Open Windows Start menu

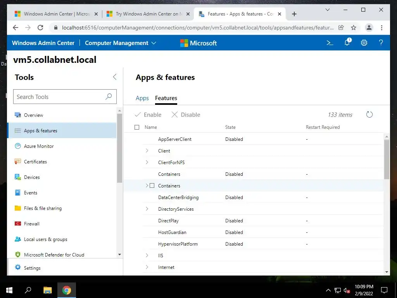click(9, 290)
